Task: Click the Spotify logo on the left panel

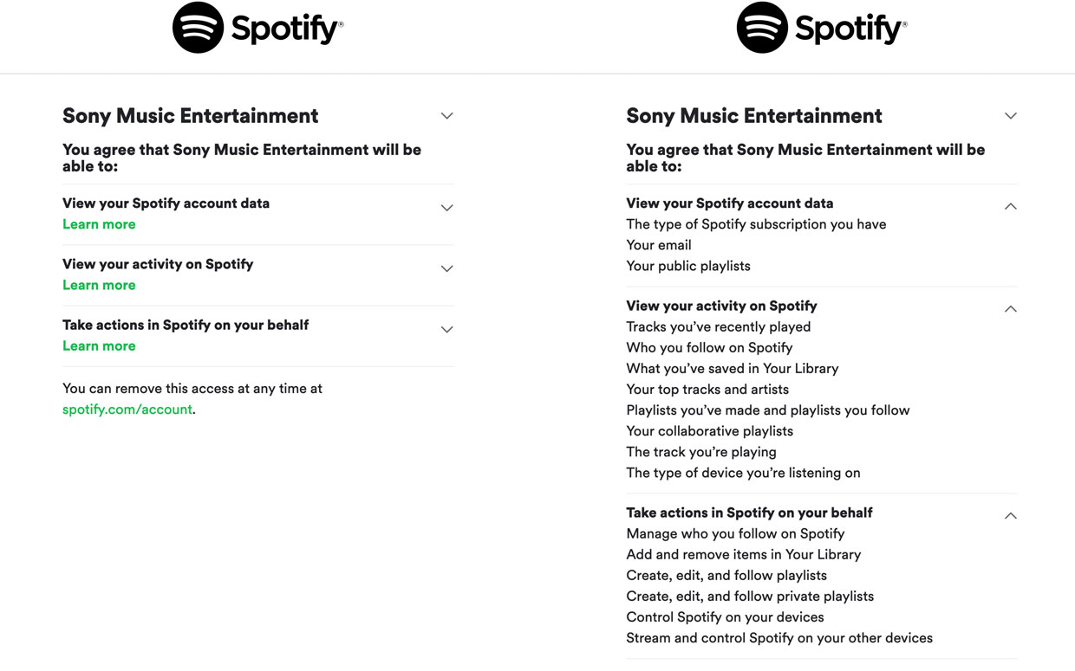Action: coord(258,28)
